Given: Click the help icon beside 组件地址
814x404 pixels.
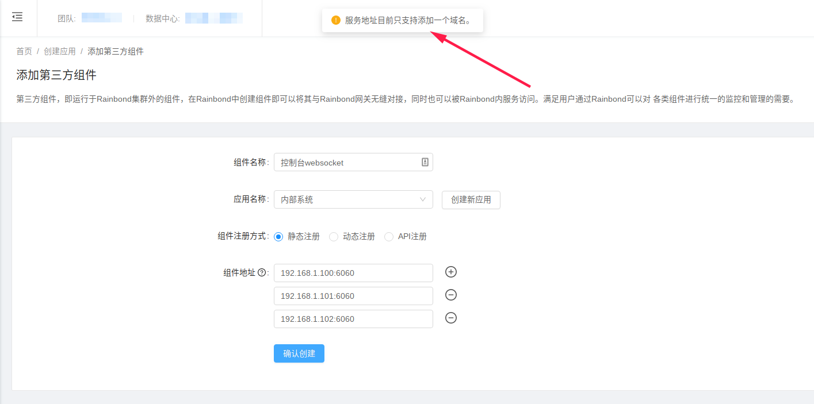Looking at the screenshot, I should [x=262, y=273].
